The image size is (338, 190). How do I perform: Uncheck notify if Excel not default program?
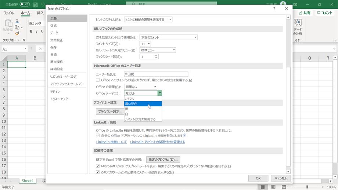(x=98, y=166)
